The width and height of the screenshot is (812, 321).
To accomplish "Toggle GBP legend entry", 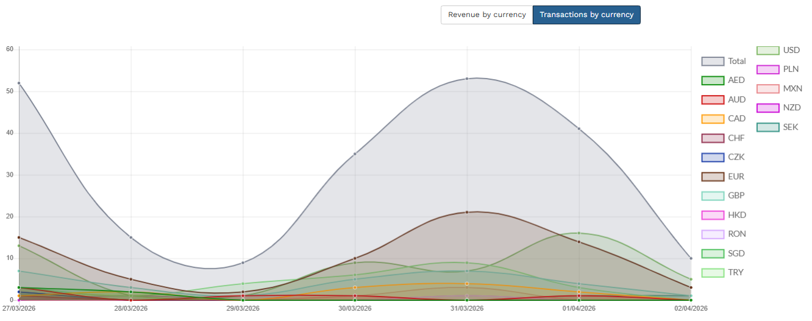I will (724, 196).
